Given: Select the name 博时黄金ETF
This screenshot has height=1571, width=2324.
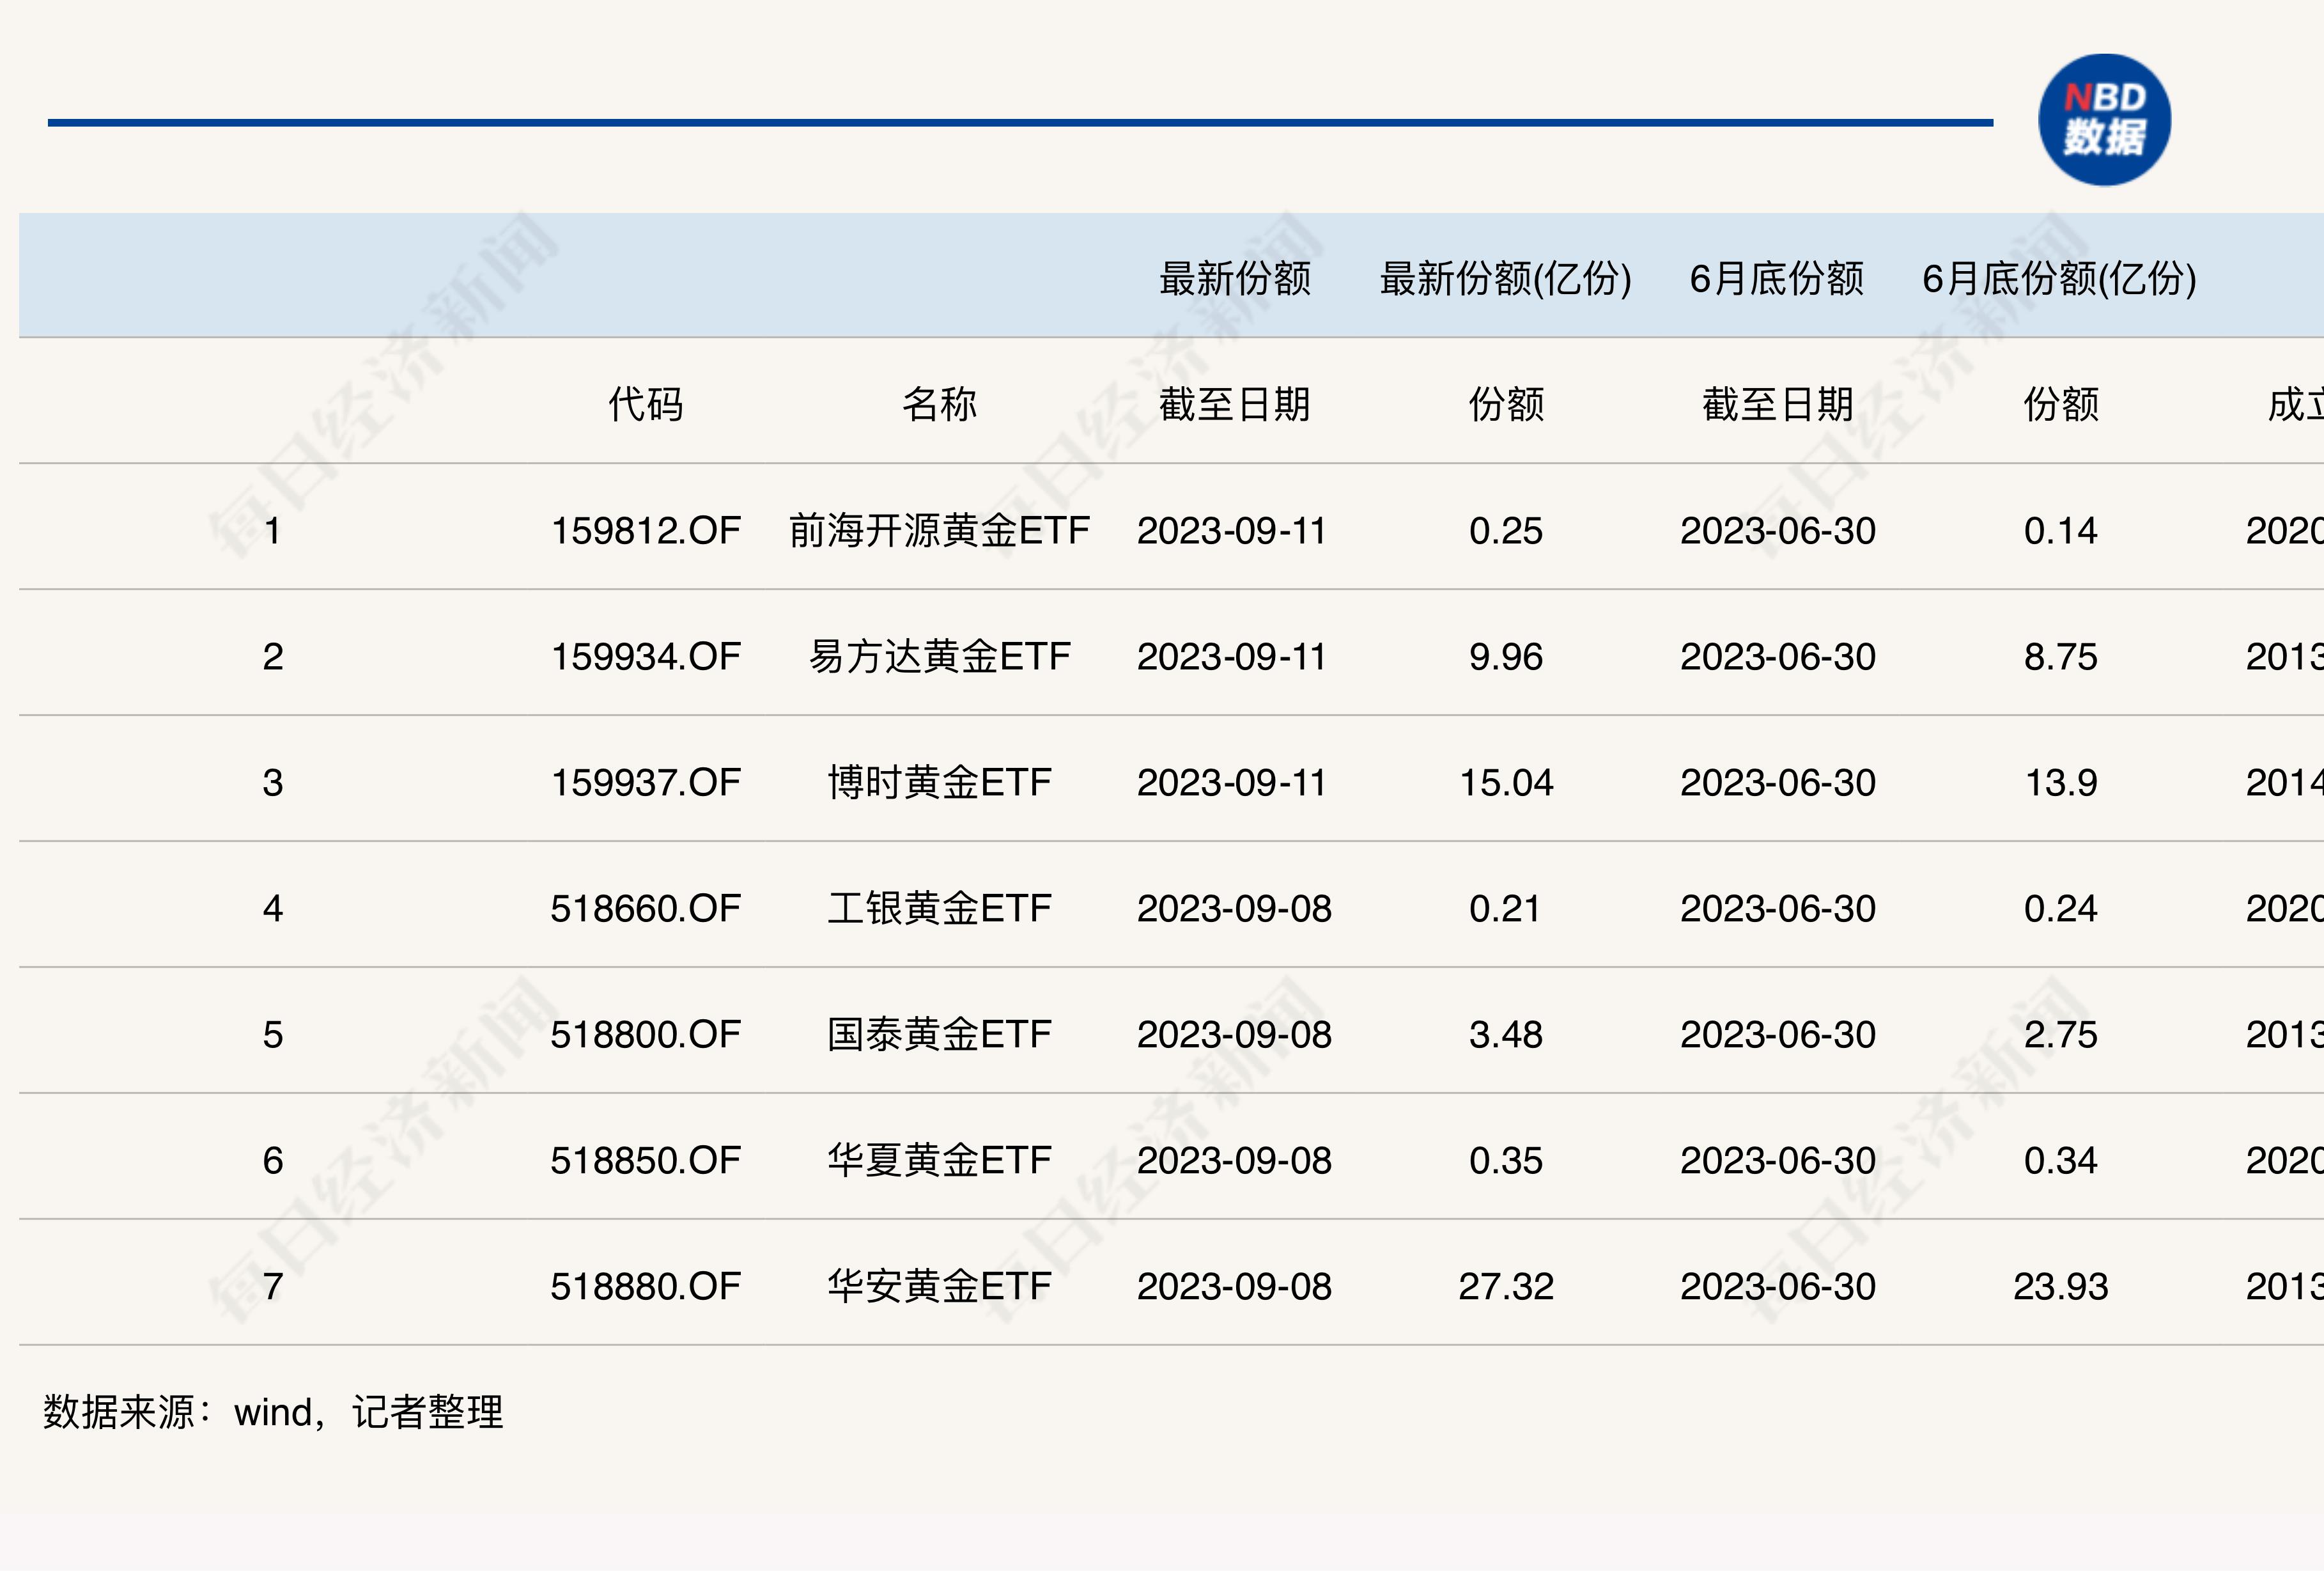Looking at the screenshot, I should click(939, 783).
